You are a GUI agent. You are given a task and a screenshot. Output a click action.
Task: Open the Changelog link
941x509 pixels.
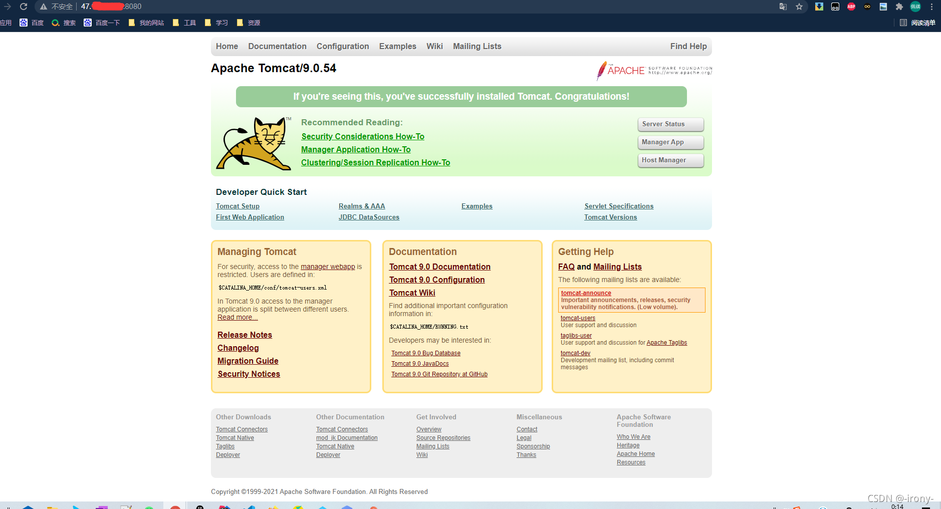pos(238,348)
